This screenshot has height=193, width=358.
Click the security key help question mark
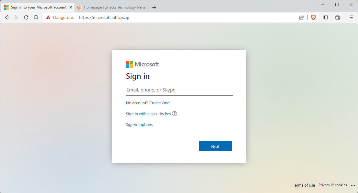click(175, 114)
